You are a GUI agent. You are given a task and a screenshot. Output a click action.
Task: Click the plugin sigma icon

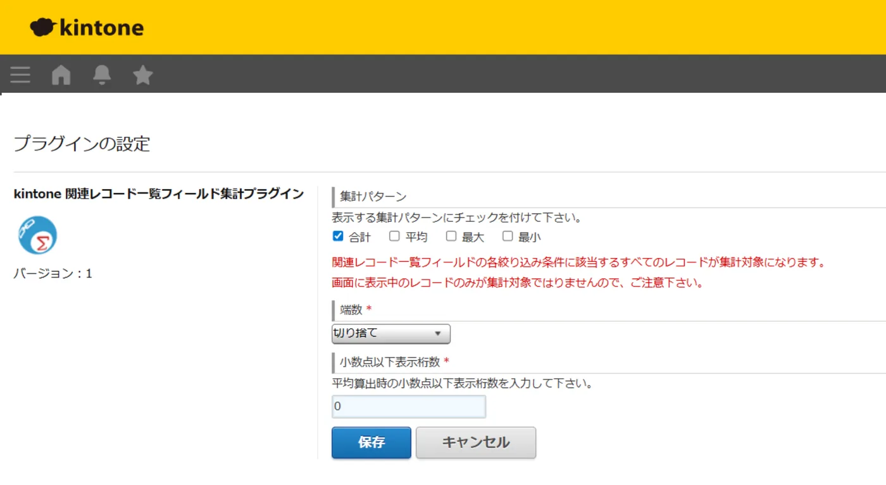point(37,235)
